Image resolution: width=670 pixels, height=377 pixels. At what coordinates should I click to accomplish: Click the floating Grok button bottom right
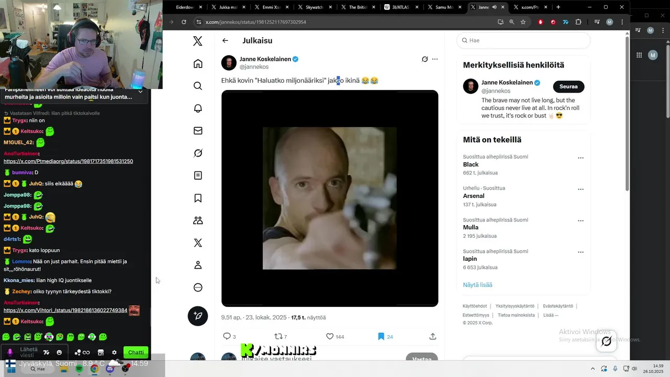click(606, 341)
